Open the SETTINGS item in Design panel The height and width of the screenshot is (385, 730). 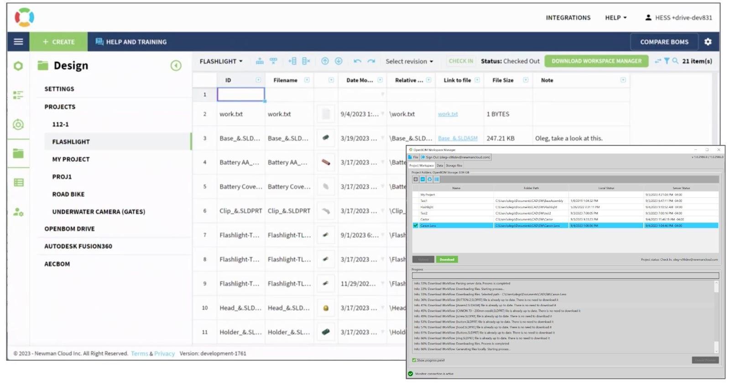click(59, 89)
